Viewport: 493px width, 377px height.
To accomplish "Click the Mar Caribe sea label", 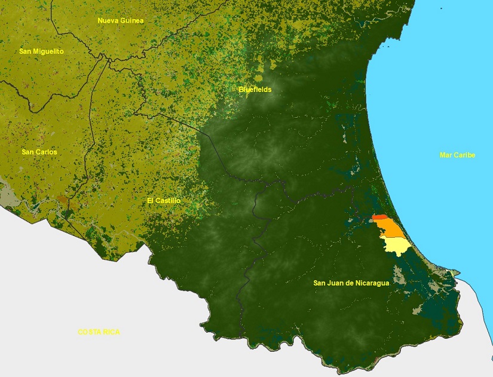I will [x=457, y=155].
